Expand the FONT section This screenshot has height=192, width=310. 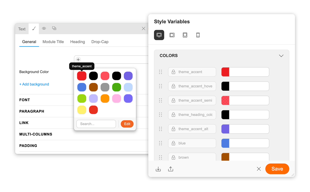(x=25, y=100)
